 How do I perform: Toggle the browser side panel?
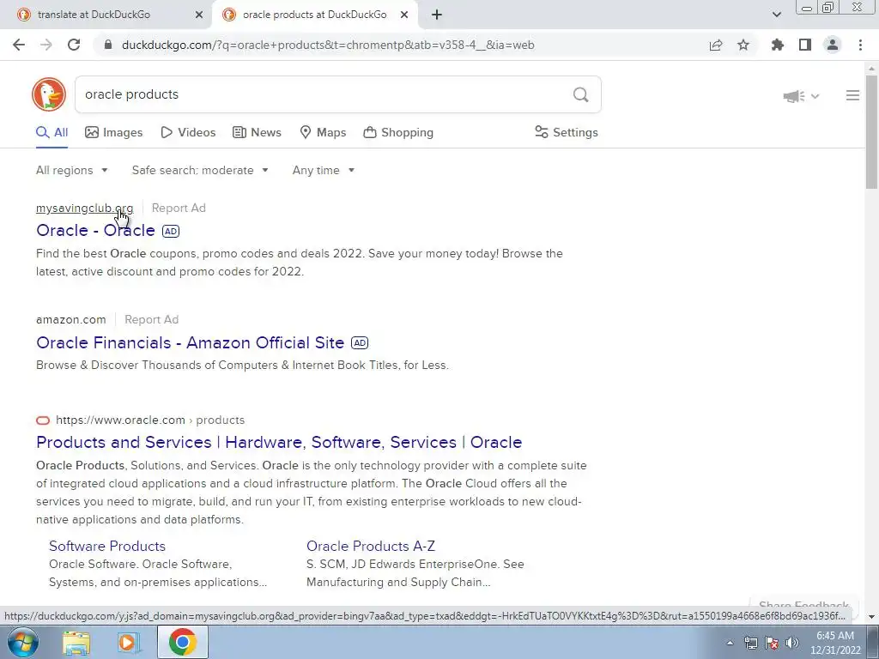tap(805, 45)
